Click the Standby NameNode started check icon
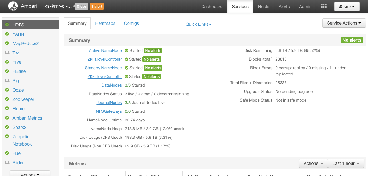 127,68
